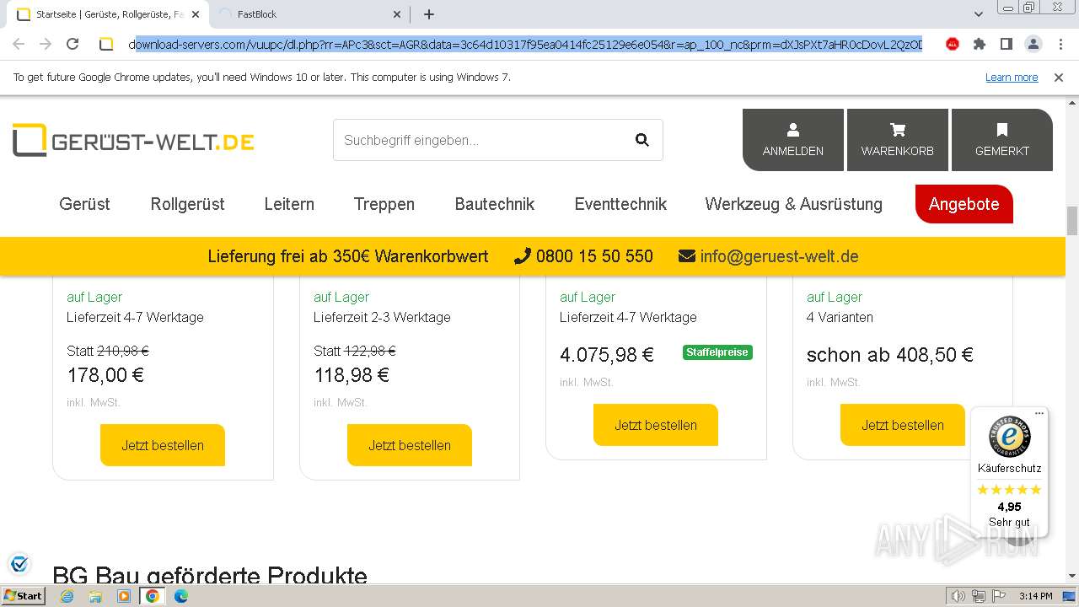Click the blue checkmark privacy badge

tap(19, 563)
